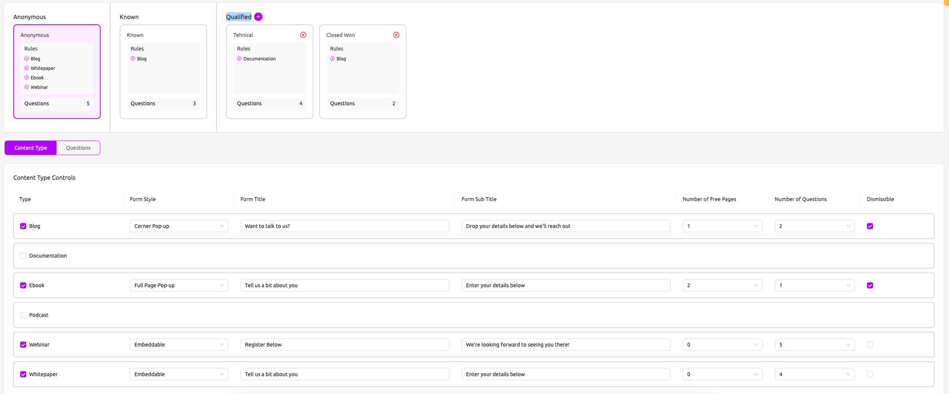Open Form Style dropdown for Blog (Corner Pop-up)

[x=179, y=226]
